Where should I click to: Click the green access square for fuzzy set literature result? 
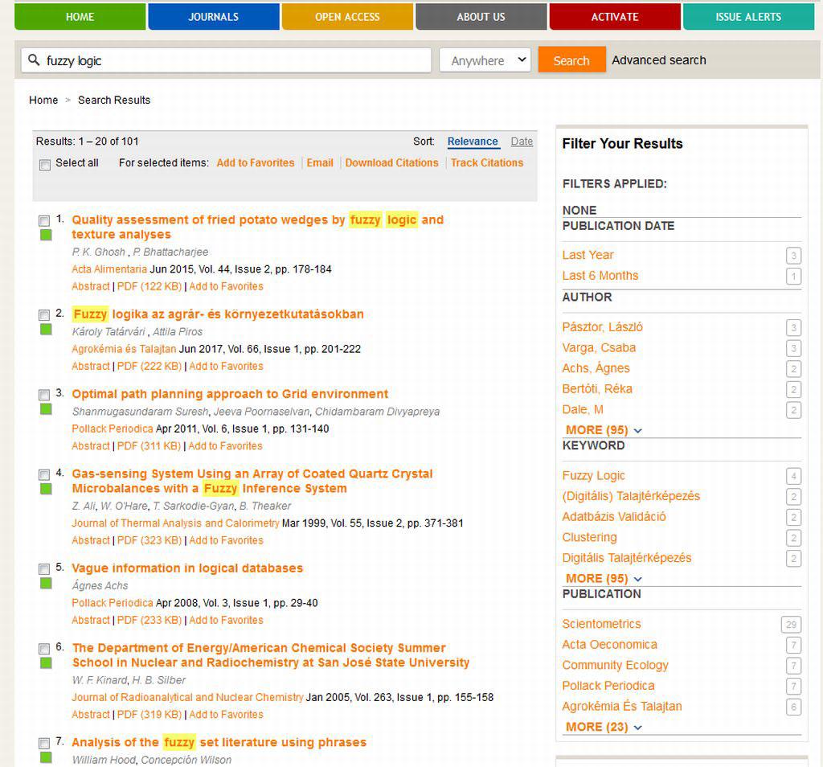46,757
